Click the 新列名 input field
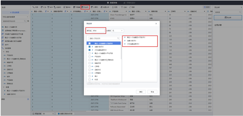Screen dimensions: 243x116 click(98, 31)
